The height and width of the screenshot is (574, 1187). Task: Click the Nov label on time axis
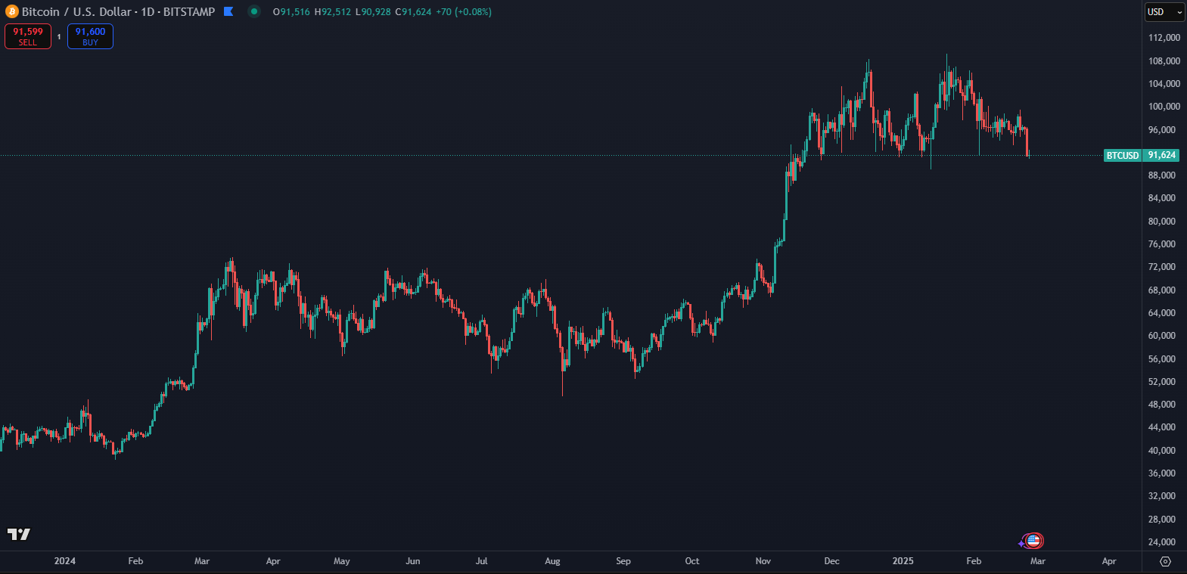[x=763, y=561]
